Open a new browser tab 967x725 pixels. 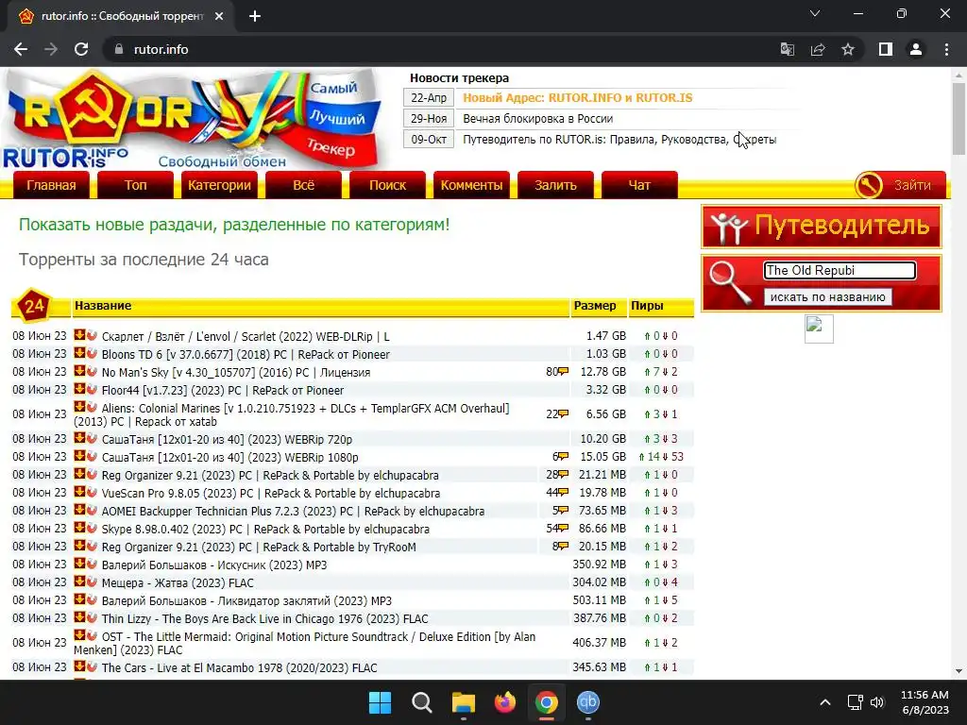(x=255, y=16)
